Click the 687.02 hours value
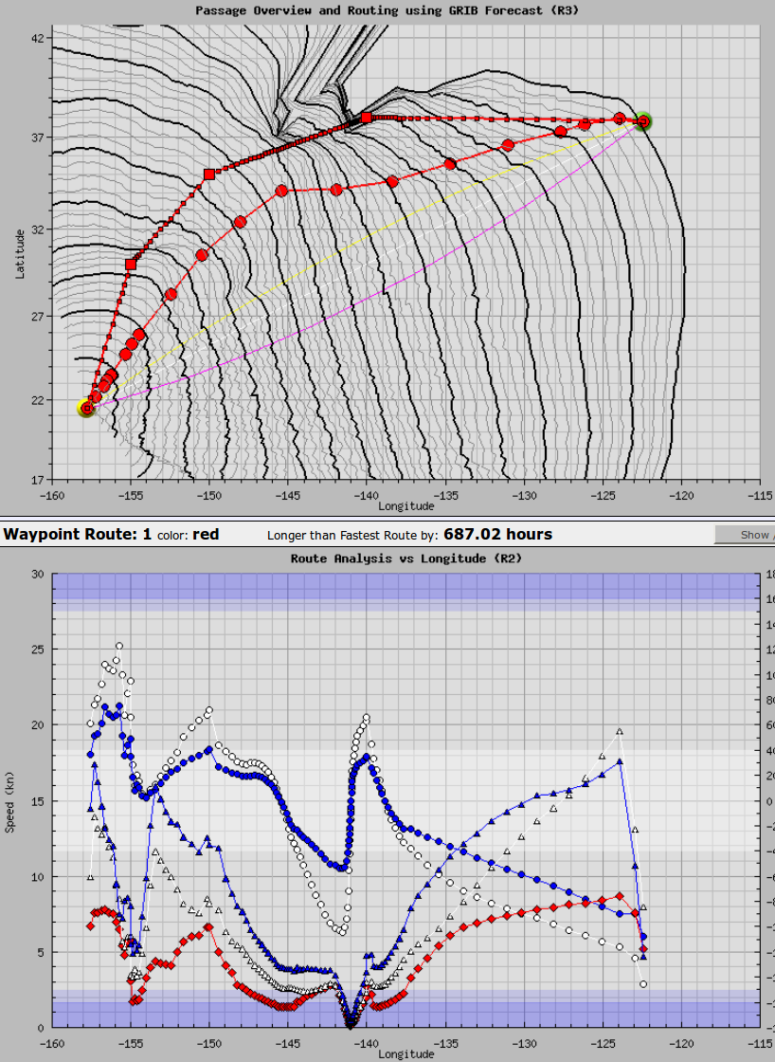 [x=497, y=535]
